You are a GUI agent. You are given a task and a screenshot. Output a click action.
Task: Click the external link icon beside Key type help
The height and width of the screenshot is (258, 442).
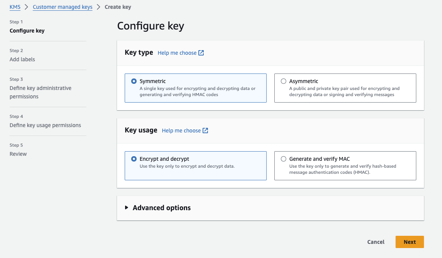pos(201,53)
